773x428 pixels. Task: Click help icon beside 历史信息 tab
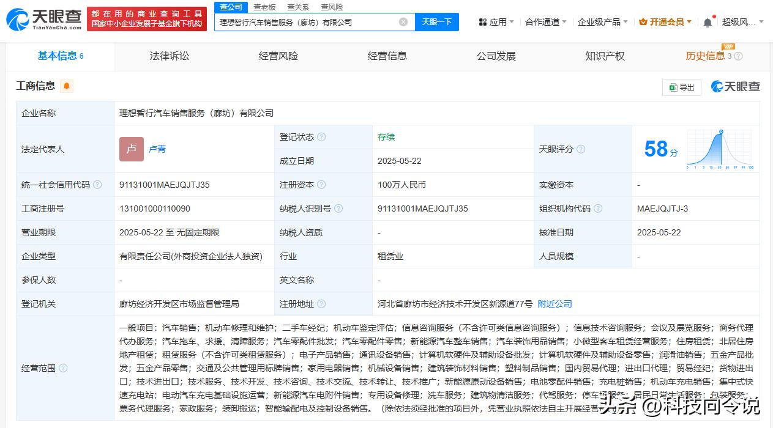click(x=738, y=56)
